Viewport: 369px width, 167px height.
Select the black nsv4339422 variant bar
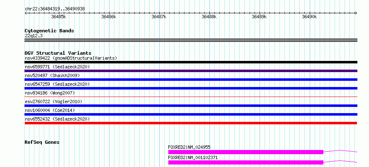(x=191, y=62)
